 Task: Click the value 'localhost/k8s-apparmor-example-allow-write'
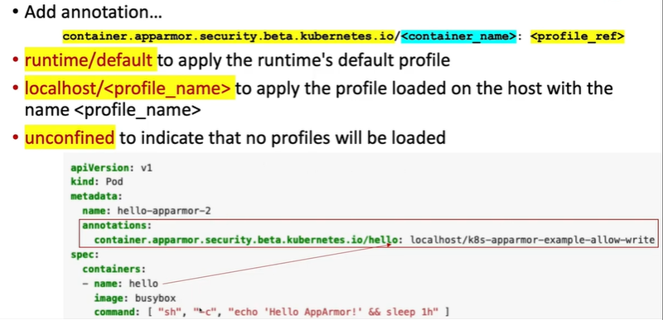point(533,240)
